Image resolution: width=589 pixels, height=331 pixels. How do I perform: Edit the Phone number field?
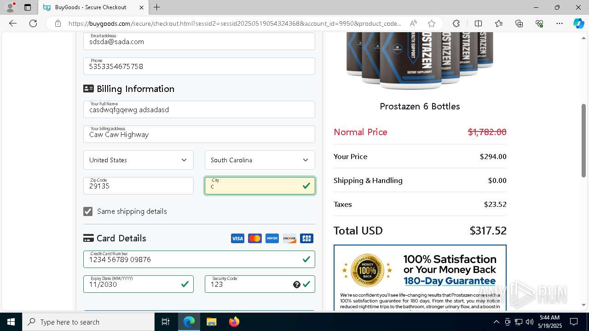pyautogui.click(x=199, y=66)
